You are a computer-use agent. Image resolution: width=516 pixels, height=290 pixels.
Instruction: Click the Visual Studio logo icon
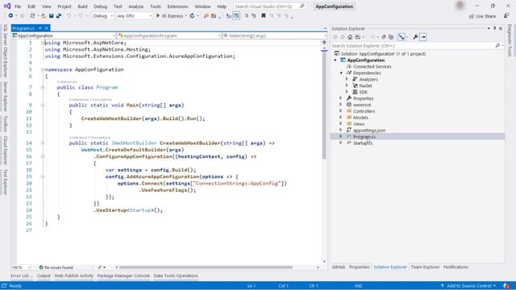pos(7,6)
